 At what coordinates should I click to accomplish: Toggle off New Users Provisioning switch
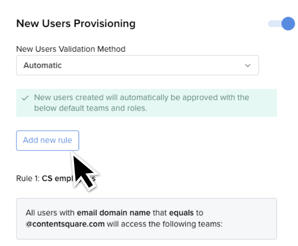282,24
